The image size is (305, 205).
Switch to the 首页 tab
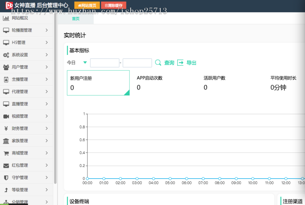75,19
